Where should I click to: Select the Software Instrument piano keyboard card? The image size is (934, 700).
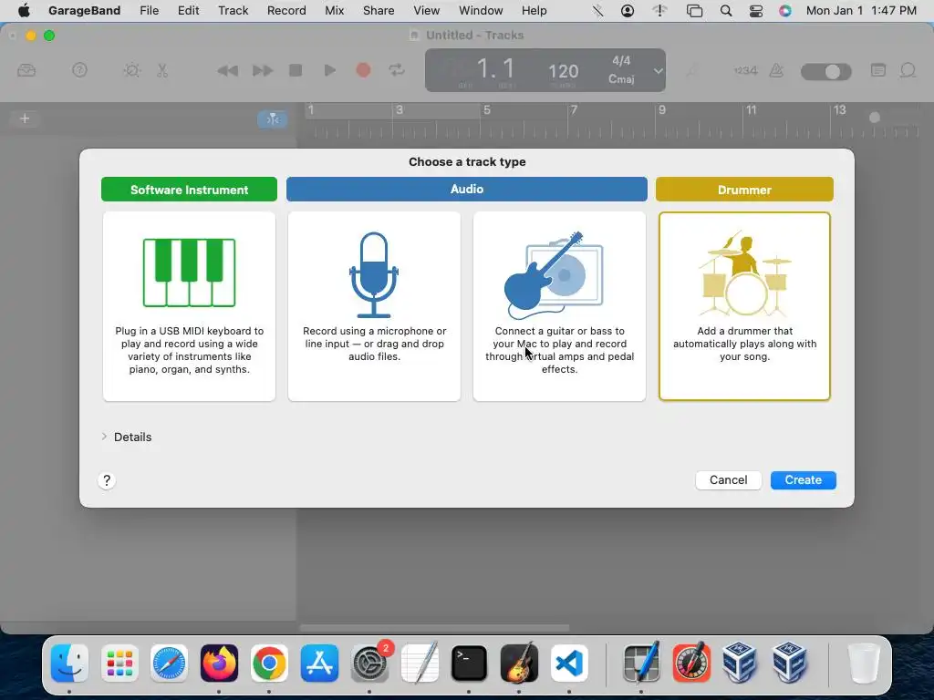pyautogui.click(x=189, y=306)
